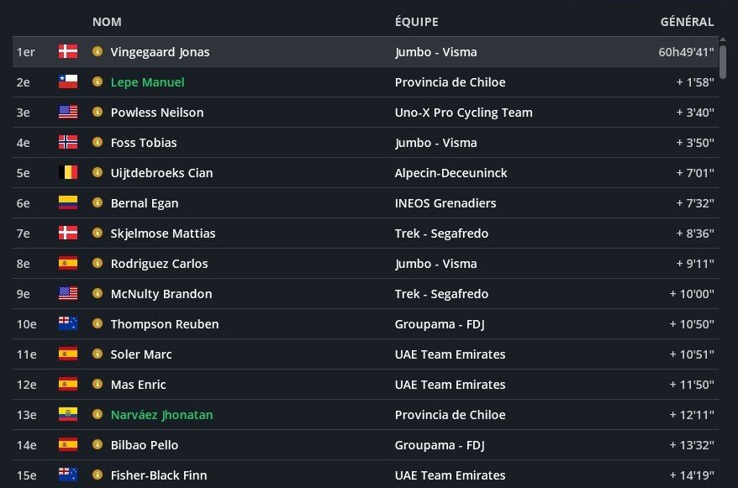
Task: Click the Denmark flag for Skjelmose Mattias
Action: [x=68, y=234]
